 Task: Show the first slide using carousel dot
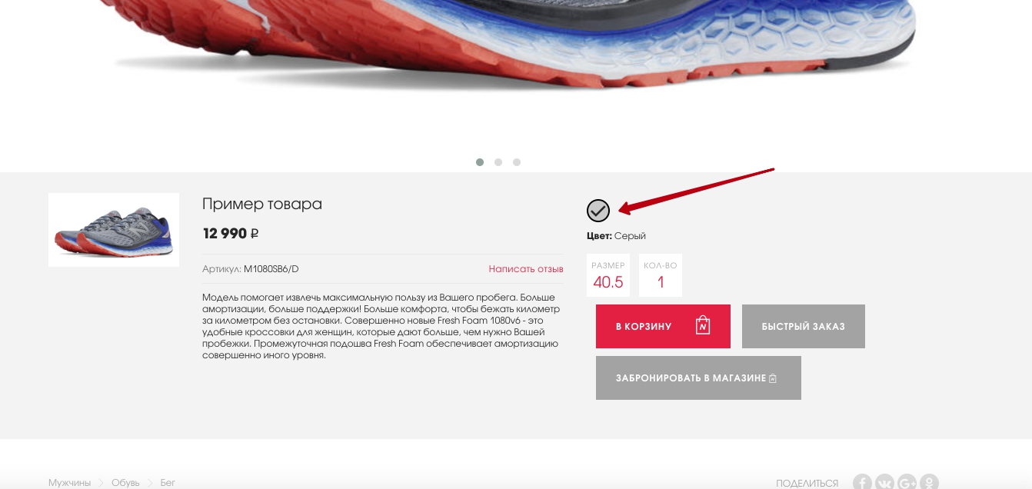pos(480,162)
